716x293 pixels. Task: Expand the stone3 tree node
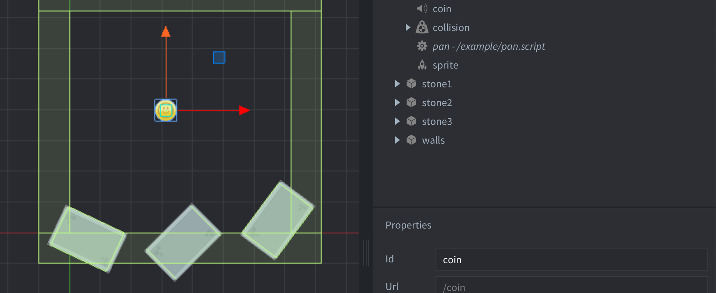(397, 121)
